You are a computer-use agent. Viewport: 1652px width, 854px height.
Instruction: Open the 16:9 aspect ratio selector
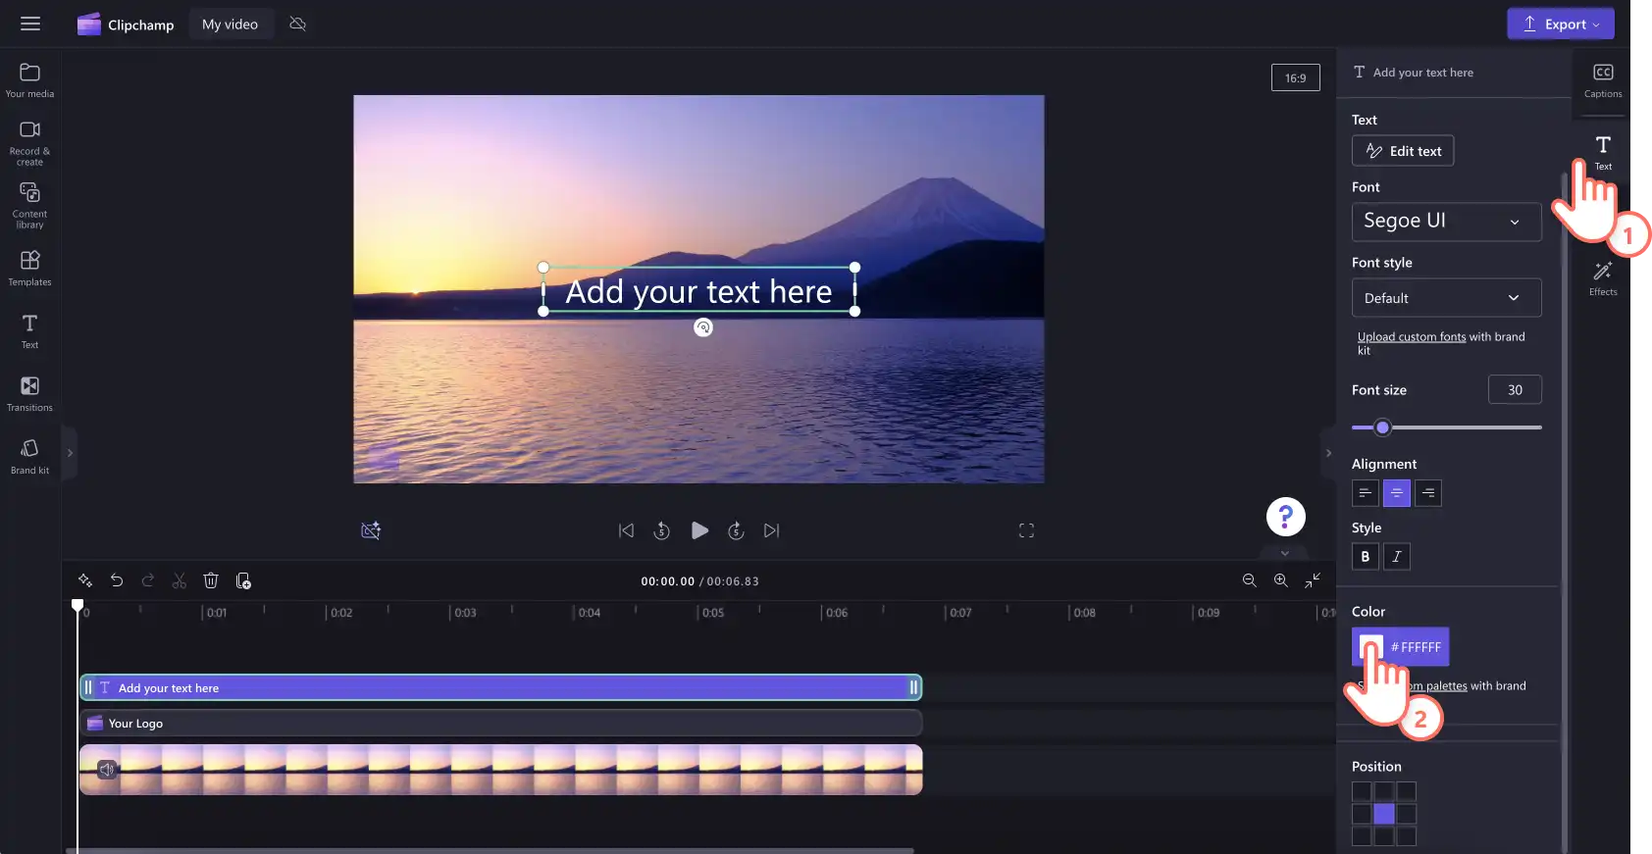(x=1295, y=78)
